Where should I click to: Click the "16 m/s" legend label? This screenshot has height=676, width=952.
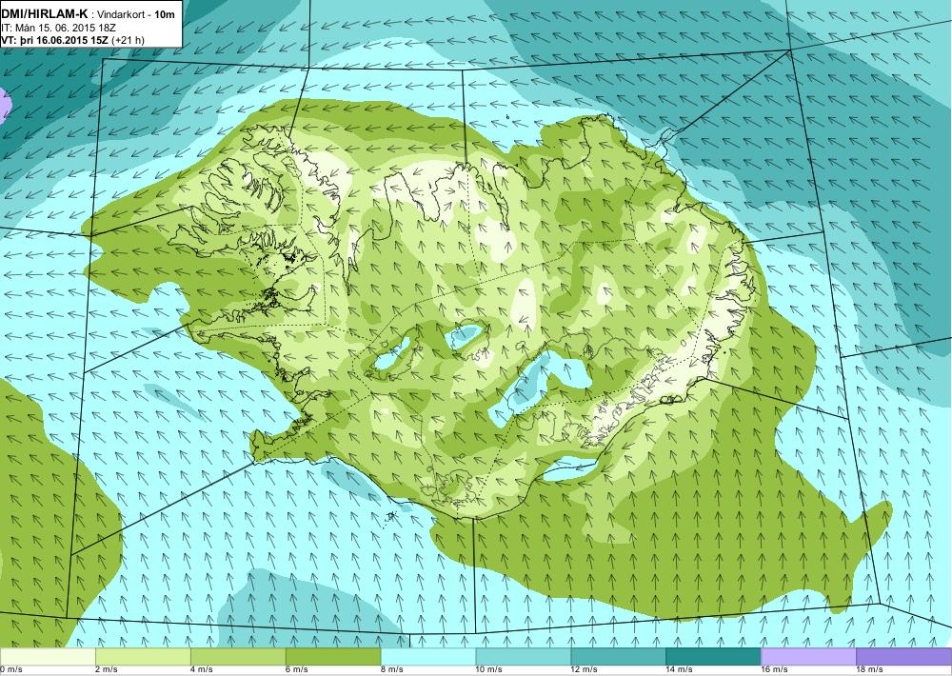click(775, 670)
